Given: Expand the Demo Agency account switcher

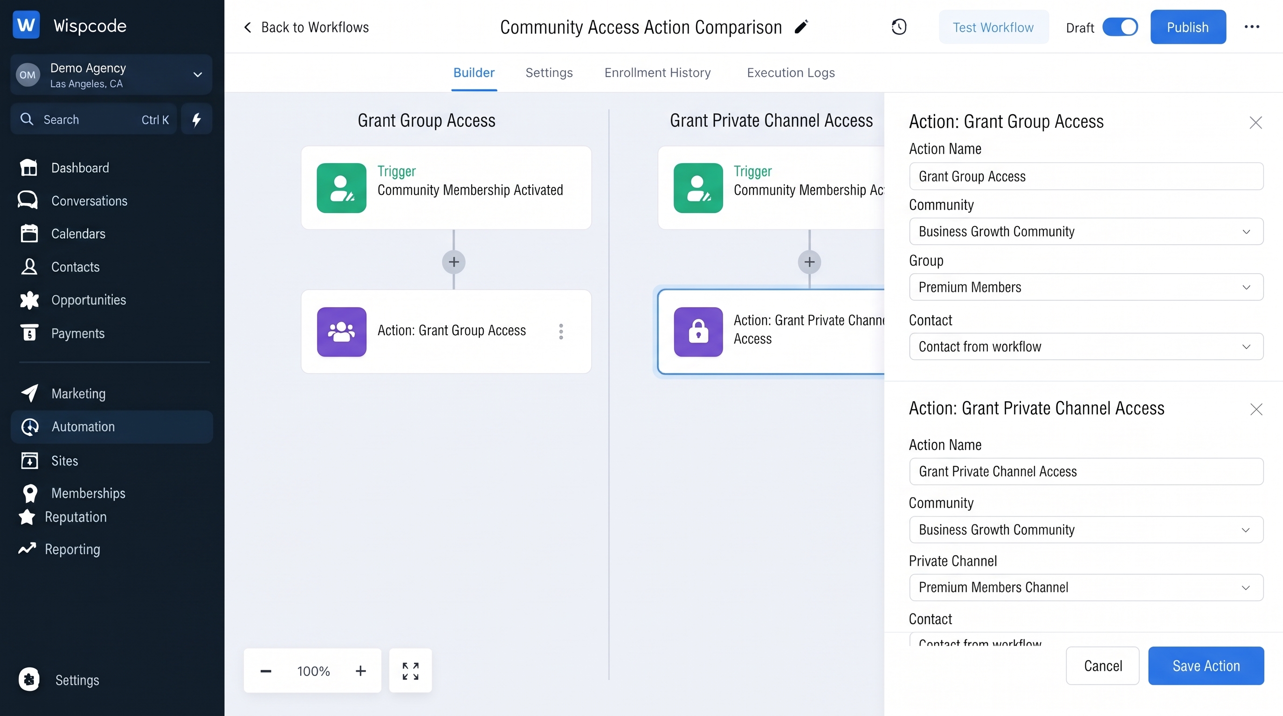Looking at the screenshot, I should [x=111, y=75].
